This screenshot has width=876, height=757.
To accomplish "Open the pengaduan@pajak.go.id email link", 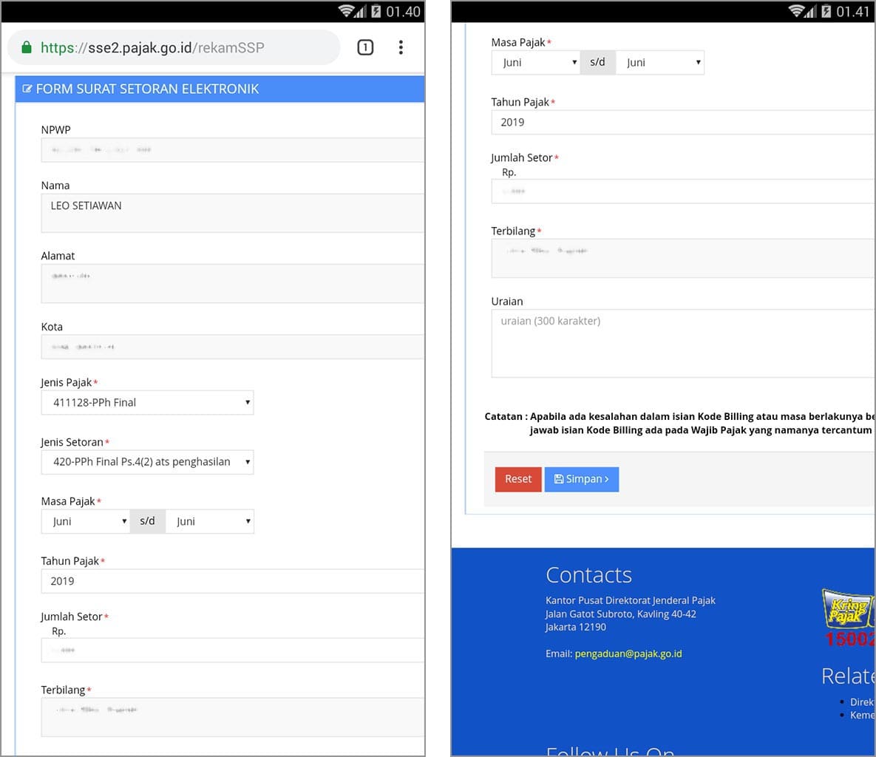I will 628,654.
